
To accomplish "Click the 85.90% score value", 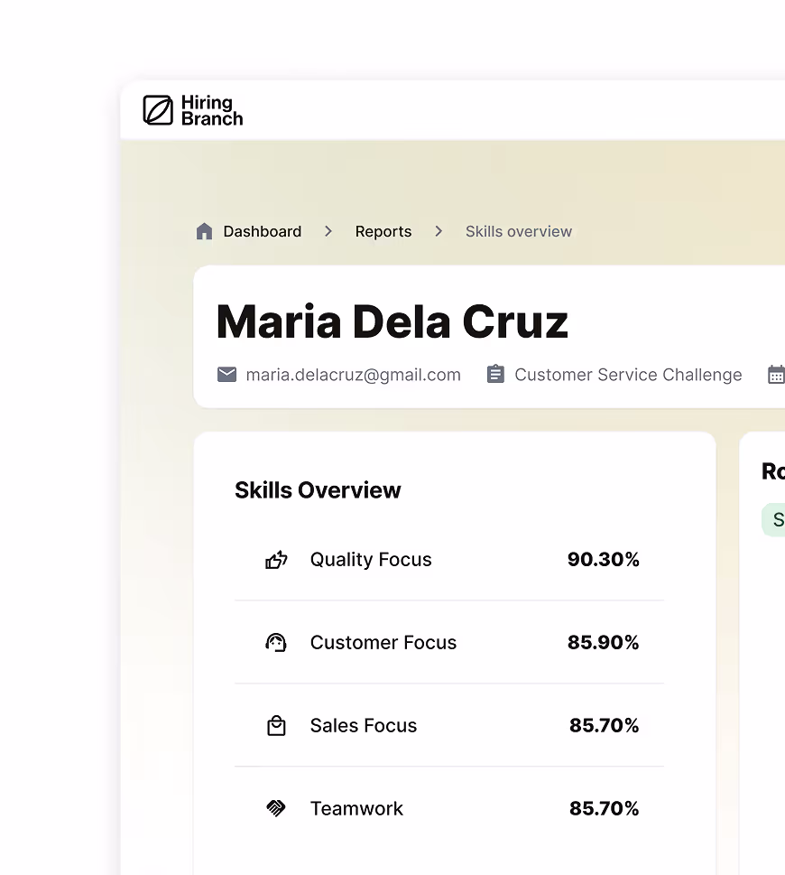I will tap(604, 642).
